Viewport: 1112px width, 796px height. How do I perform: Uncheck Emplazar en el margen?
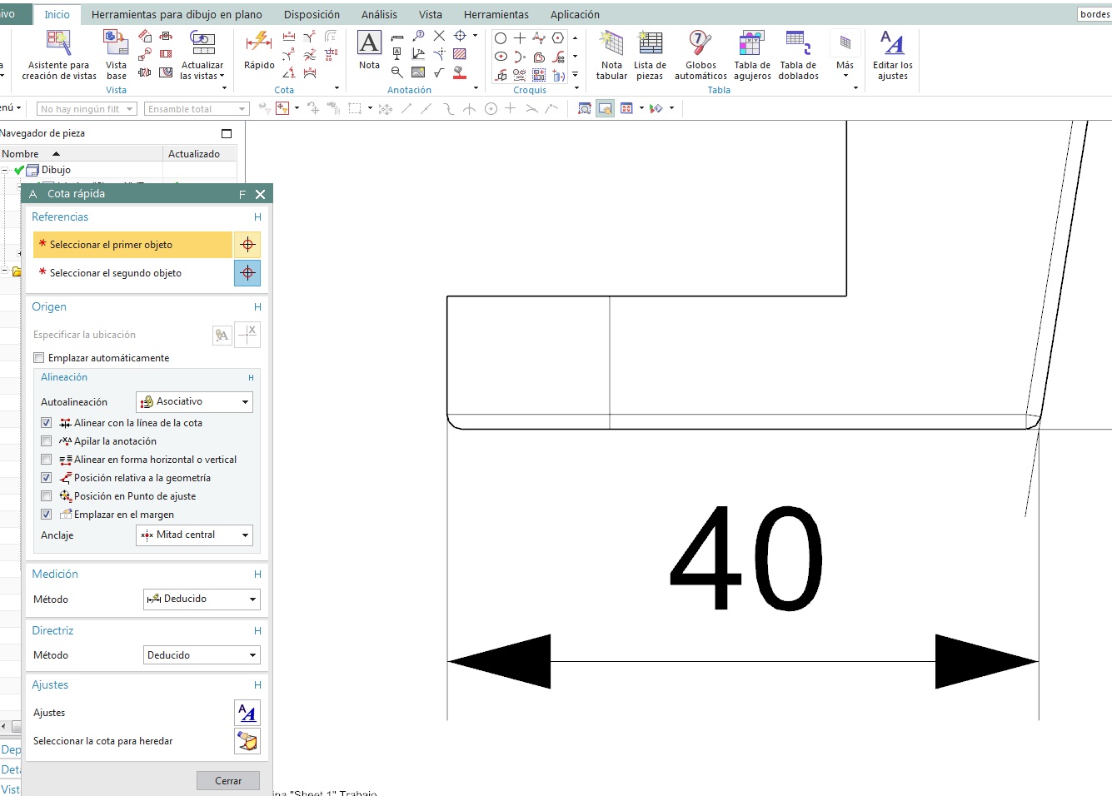(x=47, y=515)
